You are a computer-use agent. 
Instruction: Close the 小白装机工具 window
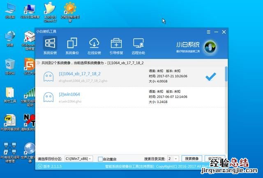[224, 32]
